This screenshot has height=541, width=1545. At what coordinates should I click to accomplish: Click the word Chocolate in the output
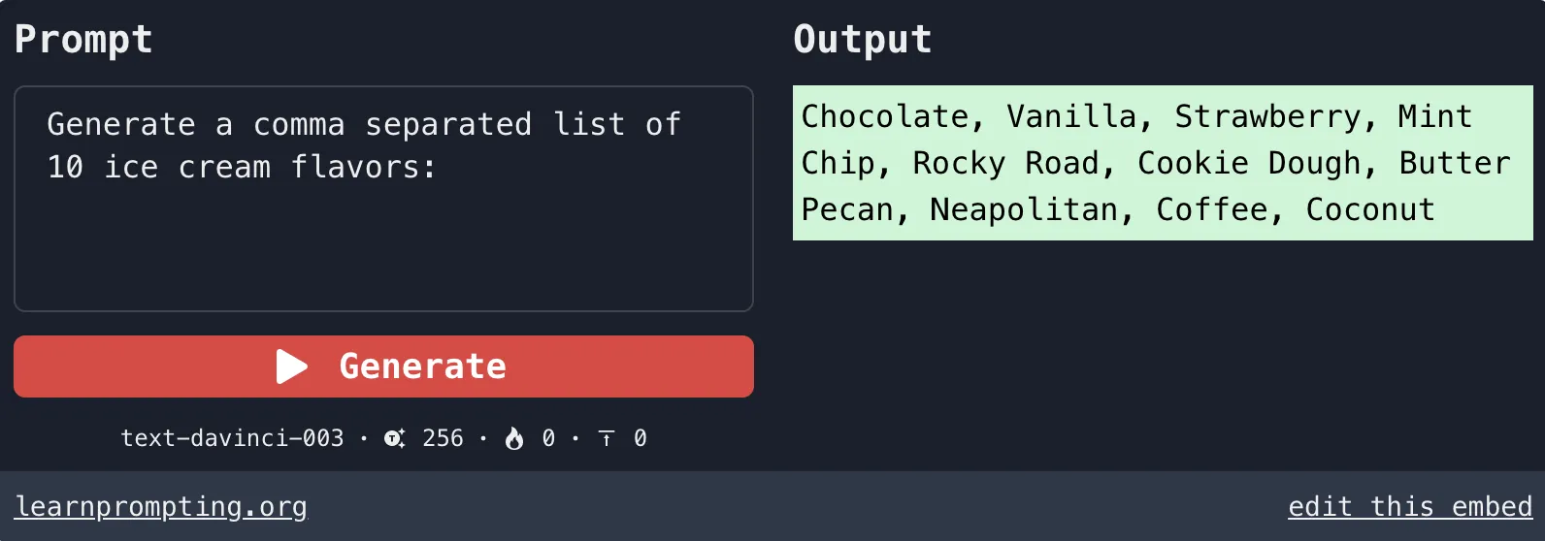[x=884, y=116]
